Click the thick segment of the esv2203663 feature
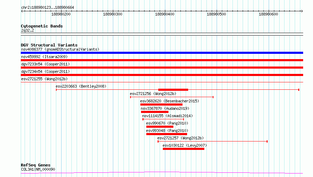 173,90
